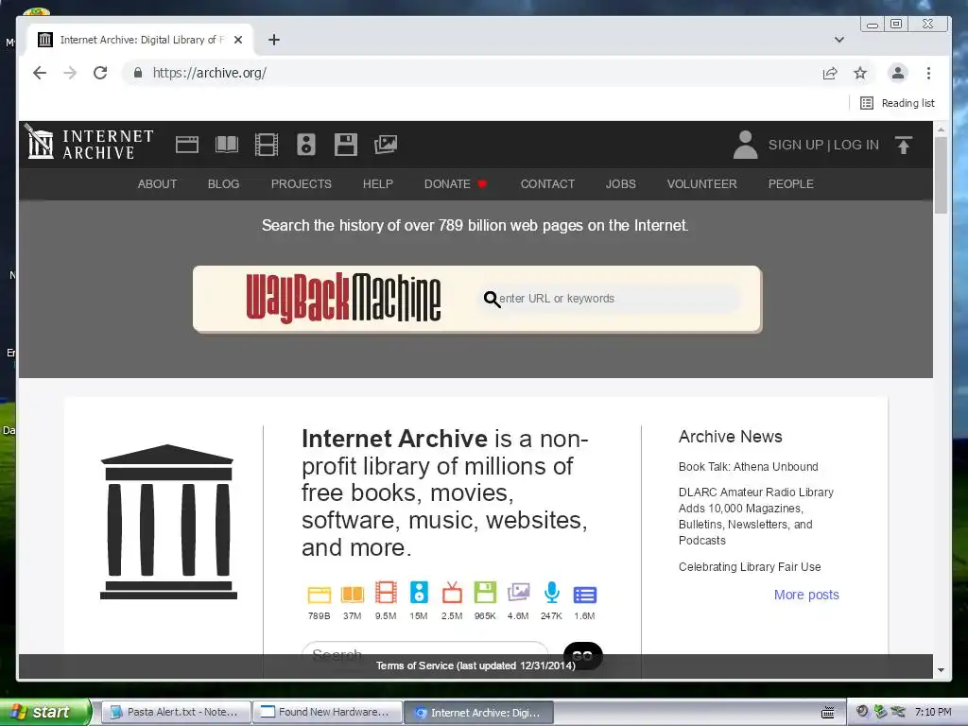Open the CONTACT menu item
Image resolution: width=968 pixels, height=726 pixels.
tap(547, 184)
